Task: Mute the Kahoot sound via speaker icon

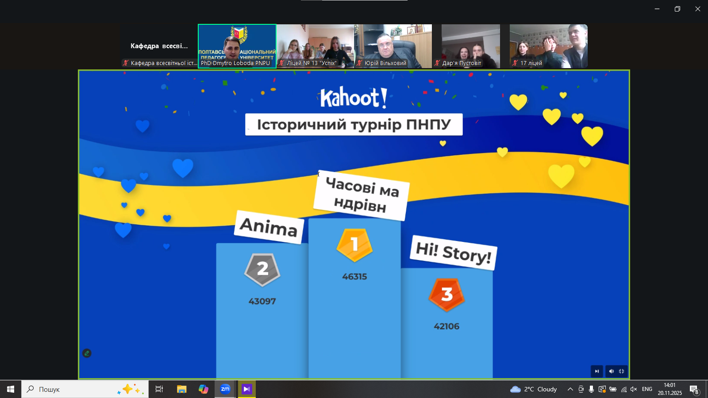Action: (x=611, y=371)
